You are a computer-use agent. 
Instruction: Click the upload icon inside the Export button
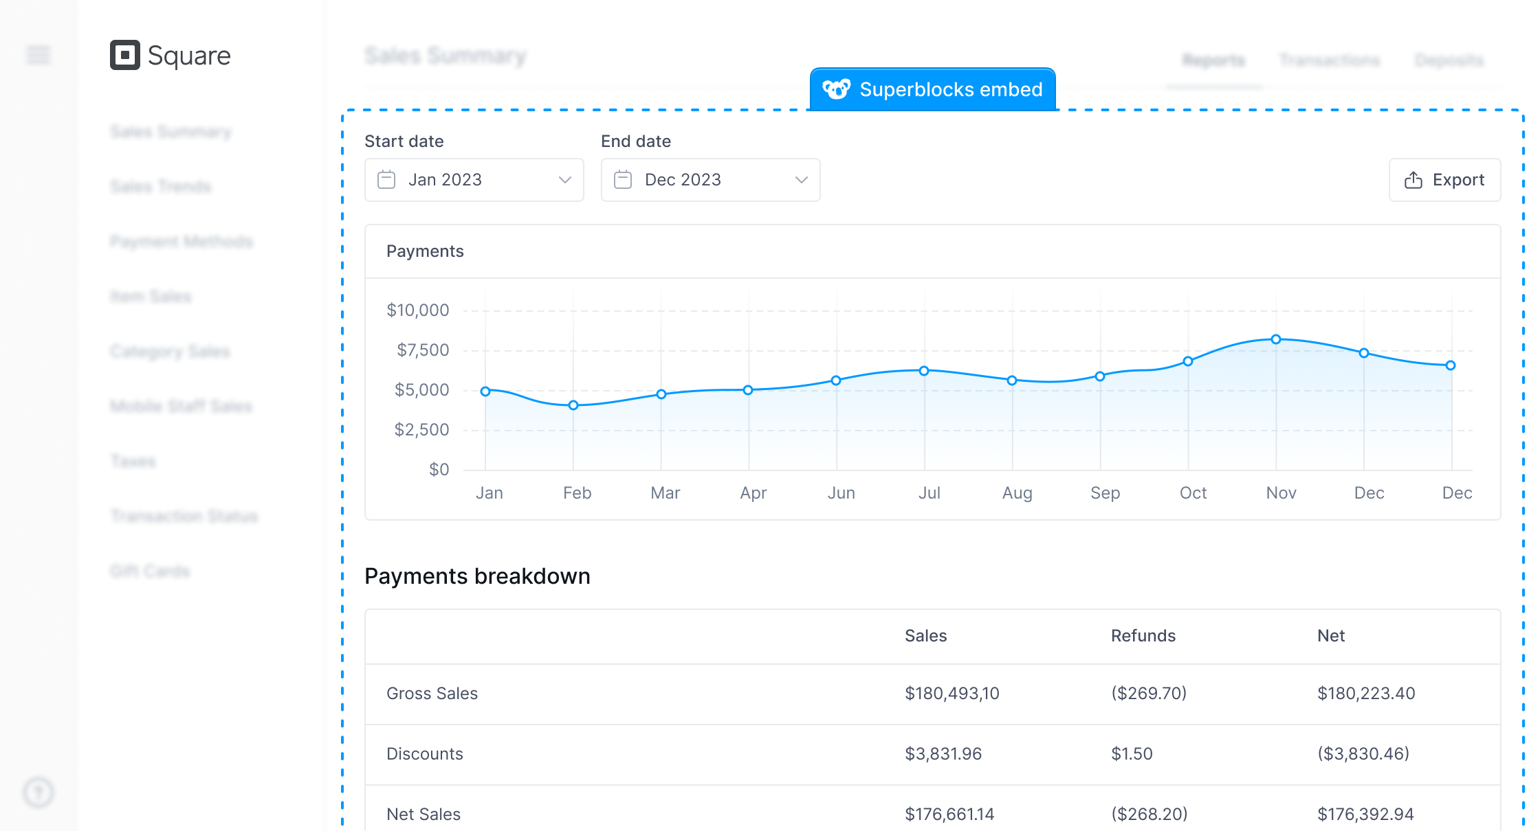(1413, 179)
